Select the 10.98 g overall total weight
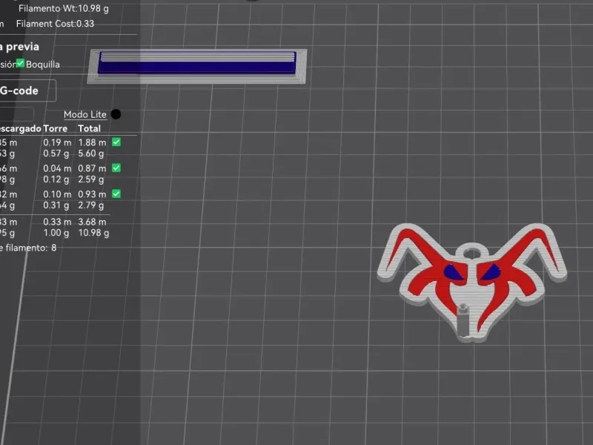593x445 pixels. pyautogui.click(x=93, y=233)
